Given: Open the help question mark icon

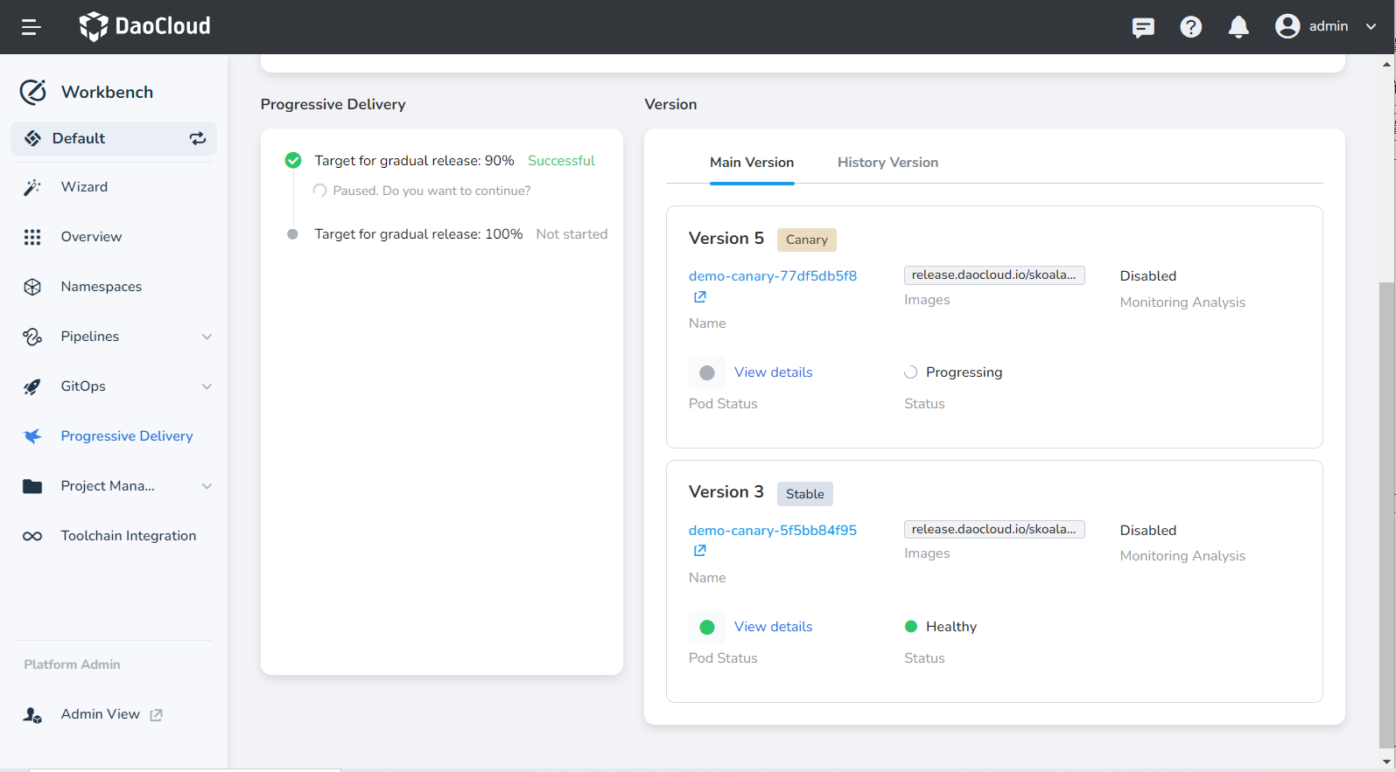Looking at the screenshot, I should pos(1190,27).
